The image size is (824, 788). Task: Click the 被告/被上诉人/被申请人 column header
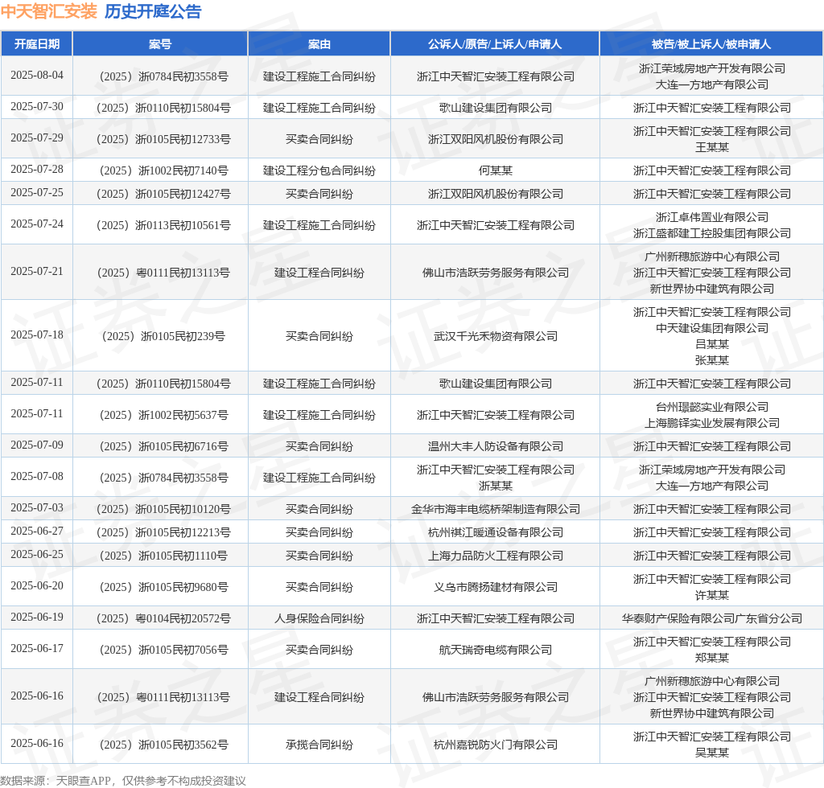[711, 44]
